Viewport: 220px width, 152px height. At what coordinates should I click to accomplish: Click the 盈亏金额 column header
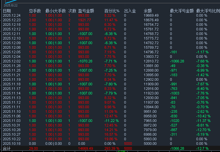coord(86,11)
